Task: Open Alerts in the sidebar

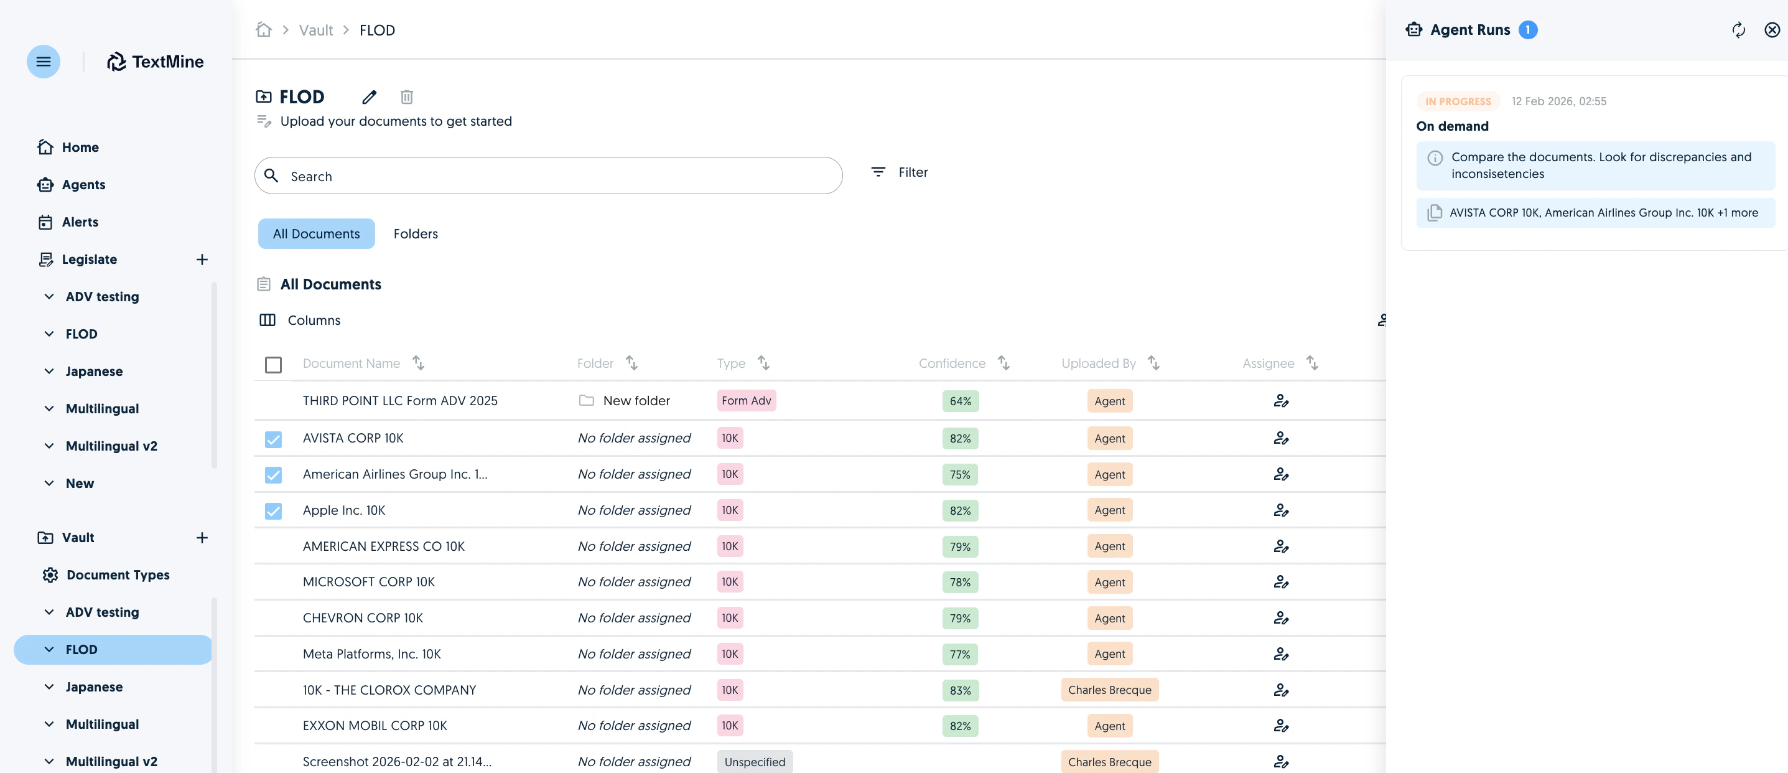Action: point(68,222)
